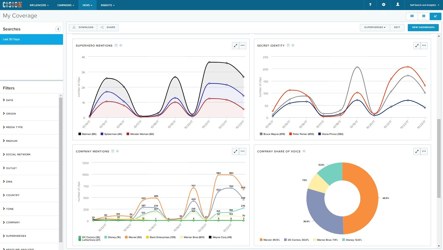Open Company Mentions calendar icon
The image size is (443, 250).
point(113,151)
